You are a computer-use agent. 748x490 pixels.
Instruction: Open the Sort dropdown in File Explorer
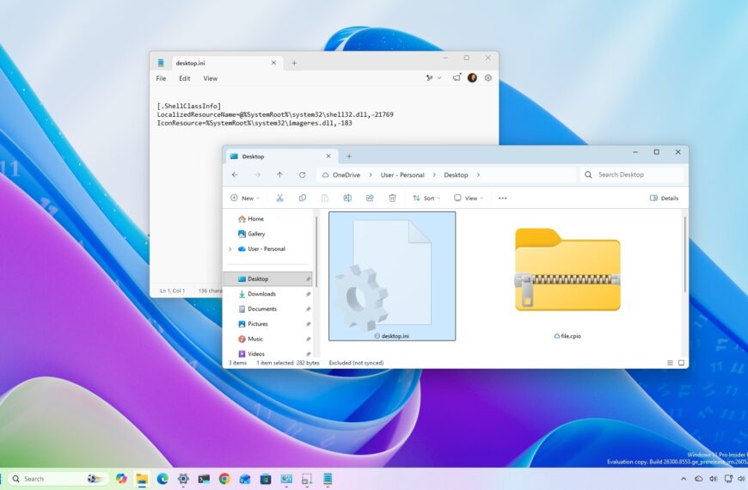pyautogui.click(x=426, y=198)
